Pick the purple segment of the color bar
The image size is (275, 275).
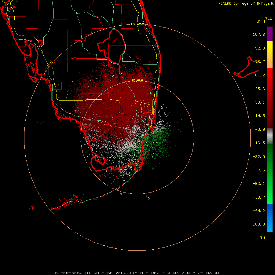(x=270, y=34)
